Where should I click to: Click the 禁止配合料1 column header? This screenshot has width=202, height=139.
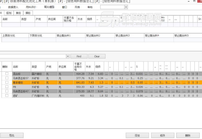[x=71, y=36]
